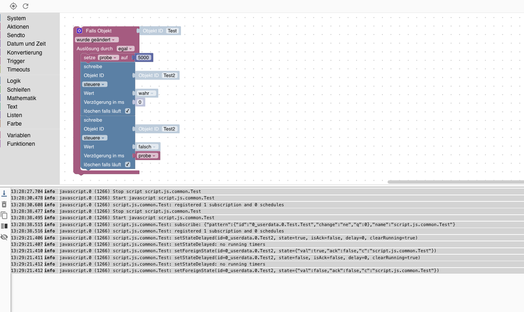Open the gear mutator on Falls Objekt block

pos(79,31)
